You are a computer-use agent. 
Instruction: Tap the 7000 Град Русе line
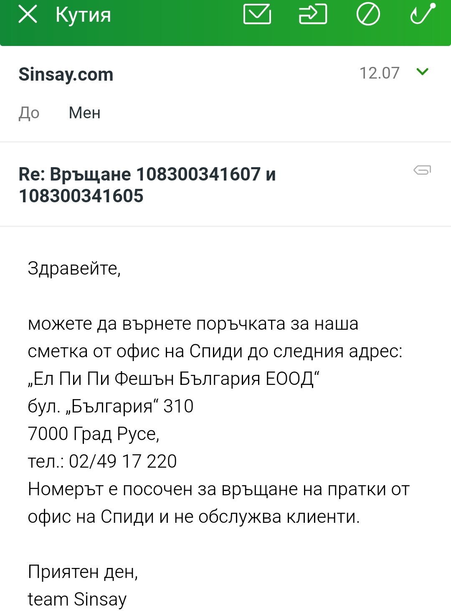coord(94,434)
